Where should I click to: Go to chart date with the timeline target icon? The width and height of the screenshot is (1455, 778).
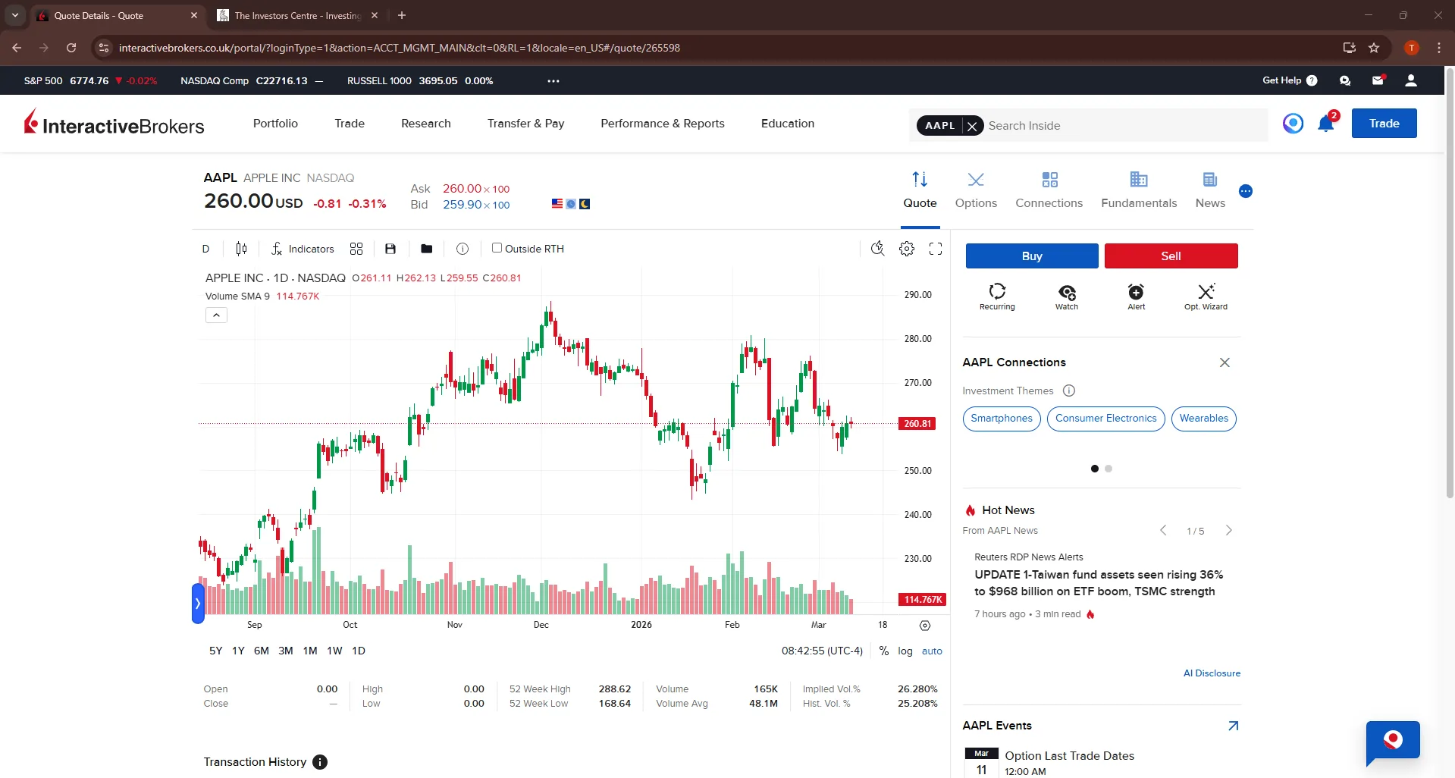[925, 626]
